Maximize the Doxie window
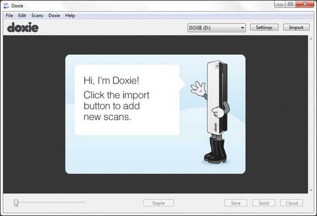The width and height of the screenshot is (317, 216). click(x=290, y=4)
